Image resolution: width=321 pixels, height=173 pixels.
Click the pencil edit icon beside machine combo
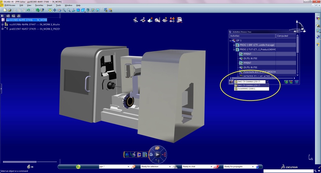[231, 82]
